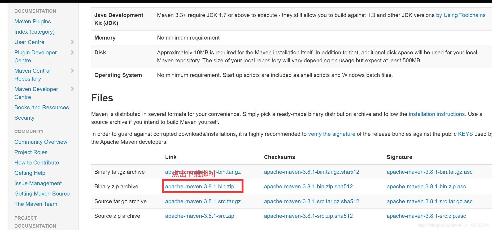Image resolution: width=492 pixels, height=230 pixels.
Task: Open Getting Maven Source link
Action: 42,194
